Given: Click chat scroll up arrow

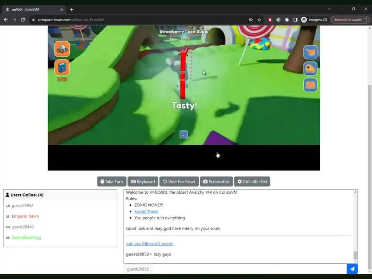Looking at the screenshot, I should tap(355, 192).
